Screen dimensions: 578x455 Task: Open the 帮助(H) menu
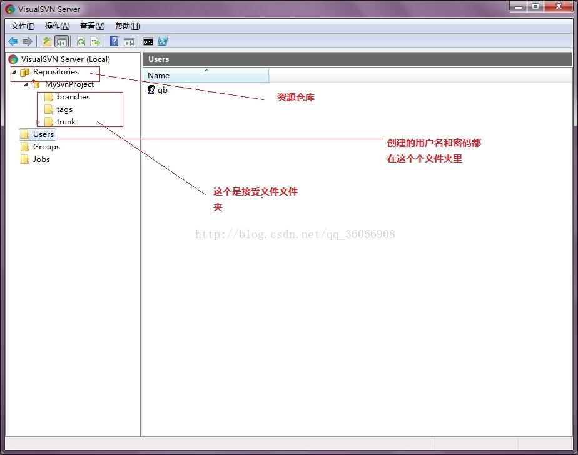[128, 26]
